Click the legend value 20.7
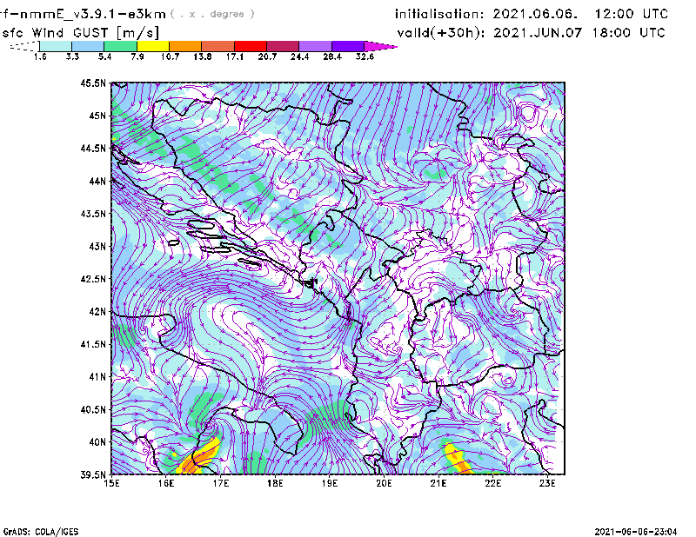Viewport: 696px width, 537px height. (x=267, y=56)
